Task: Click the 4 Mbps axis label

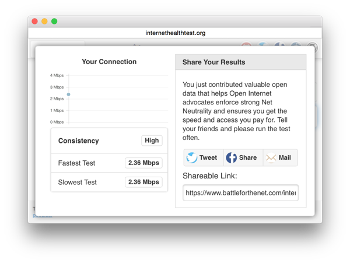Action: pos(57,75)
